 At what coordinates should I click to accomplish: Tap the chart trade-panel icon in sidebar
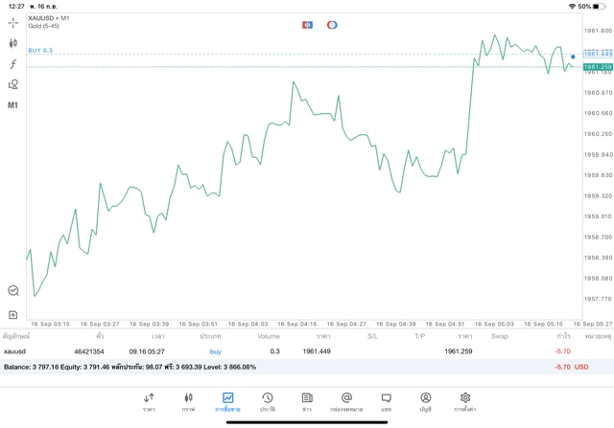(13, 290)
